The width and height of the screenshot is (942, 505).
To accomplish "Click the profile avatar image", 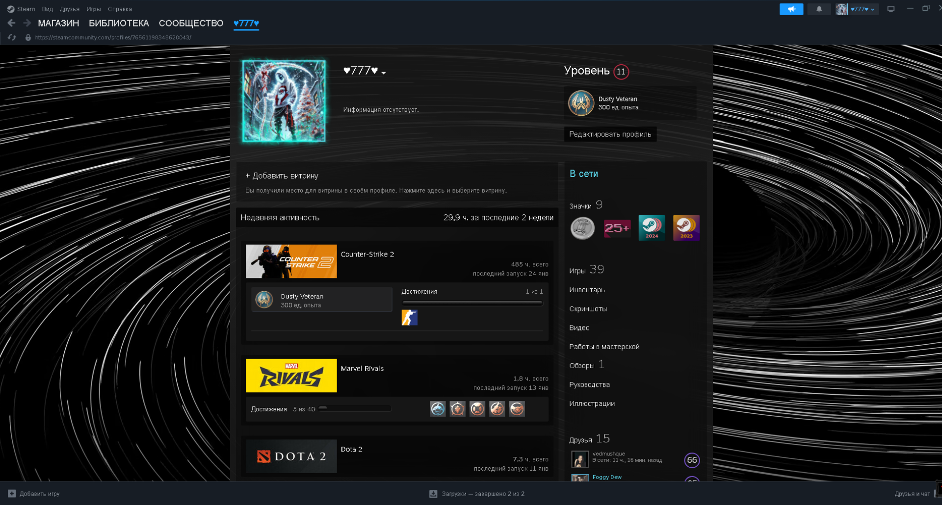I will click(284, 101).
